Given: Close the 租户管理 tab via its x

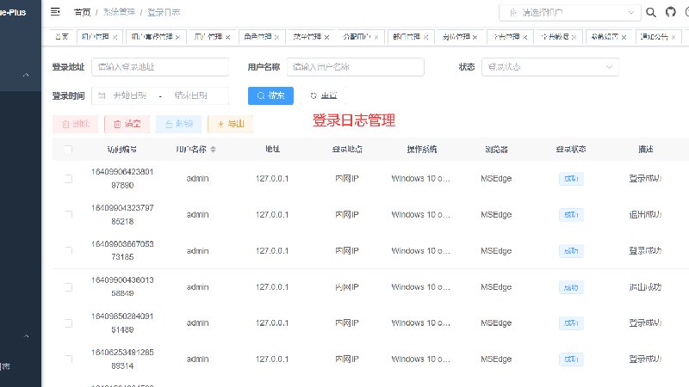Looking at the screenshot, I should (x=115, y=37).
